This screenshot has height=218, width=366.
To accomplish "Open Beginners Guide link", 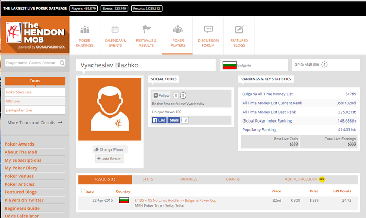I will coord(22,208).
